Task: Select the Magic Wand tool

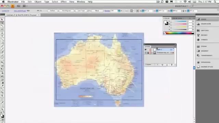Action: tap(2, 26)
